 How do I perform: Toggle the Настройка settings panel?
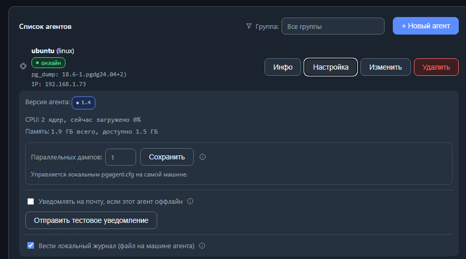point(330,67)
